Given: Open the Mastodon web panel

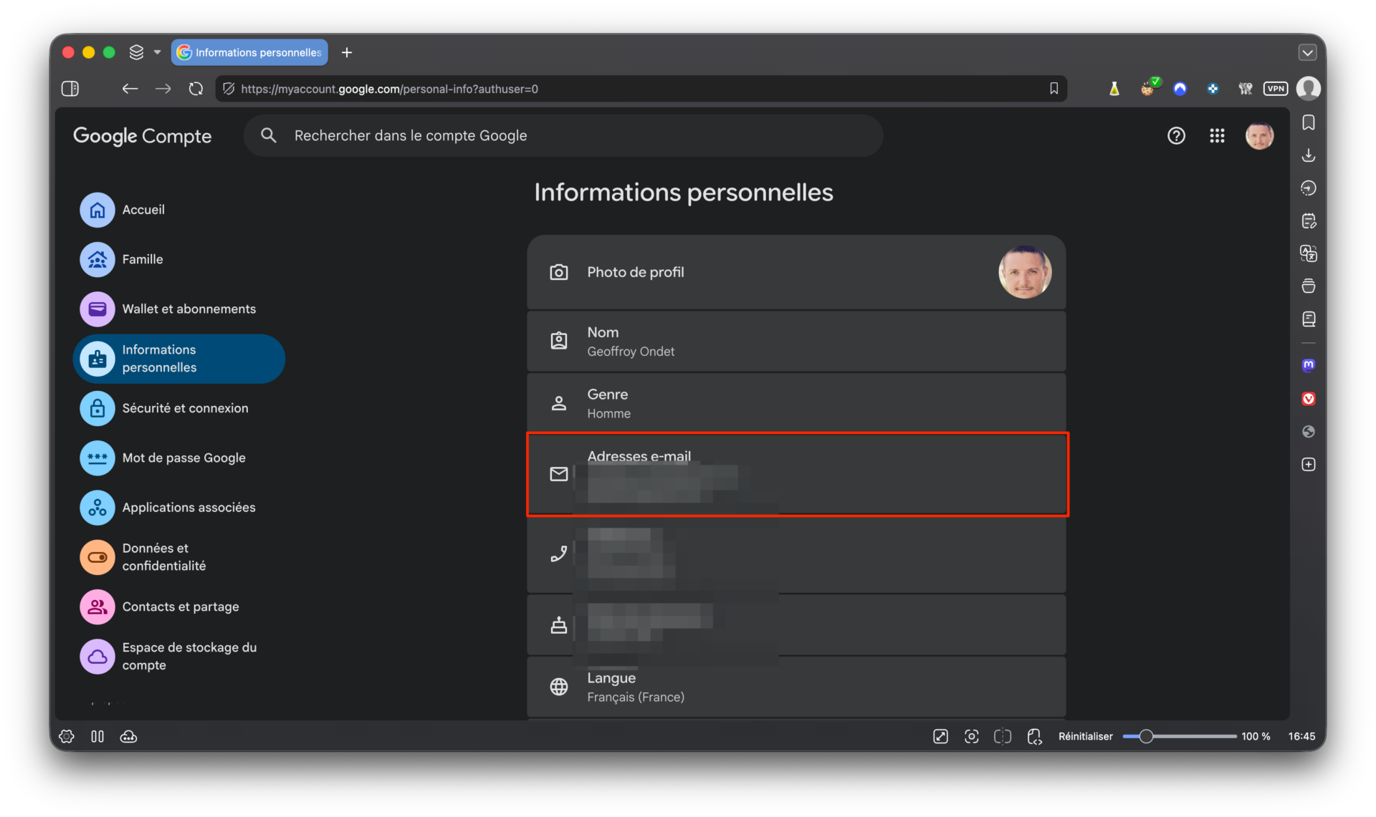Looking at the screenshot, I should pyautogui.click(x=1309, y=365).
